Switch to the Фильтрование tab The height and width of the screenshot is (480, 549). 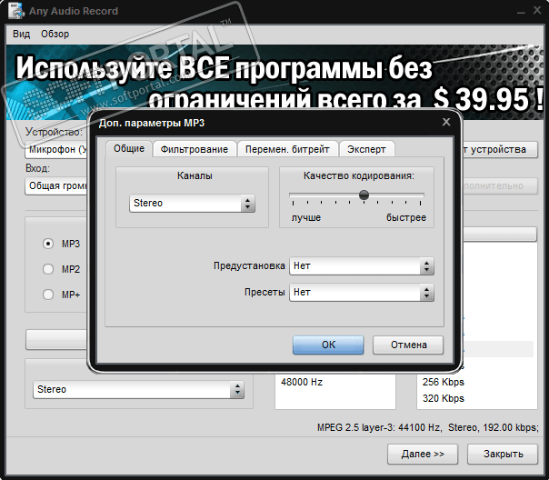click(x=195, y=149)
